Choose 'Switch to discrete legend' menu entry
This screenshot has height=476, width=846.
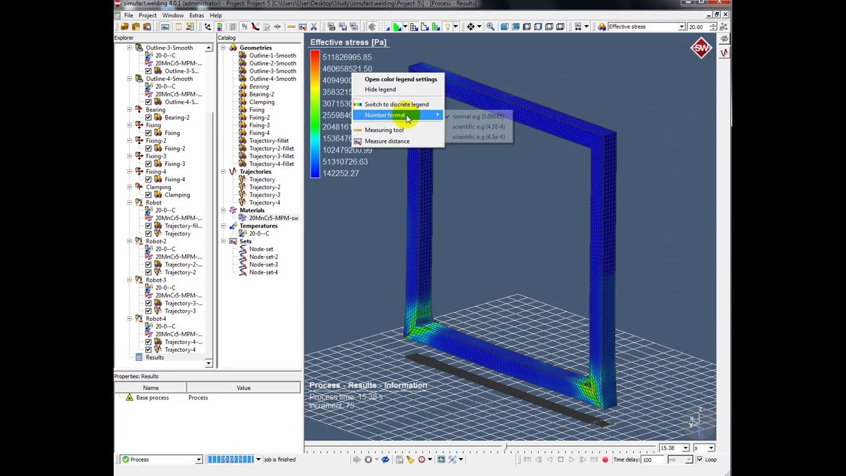click(x=398, y=104)
